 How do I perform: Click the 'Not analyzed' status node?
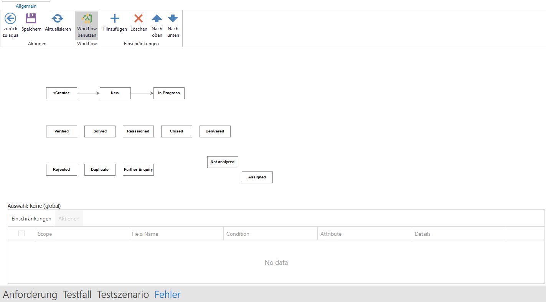click(x=223, y=162)
